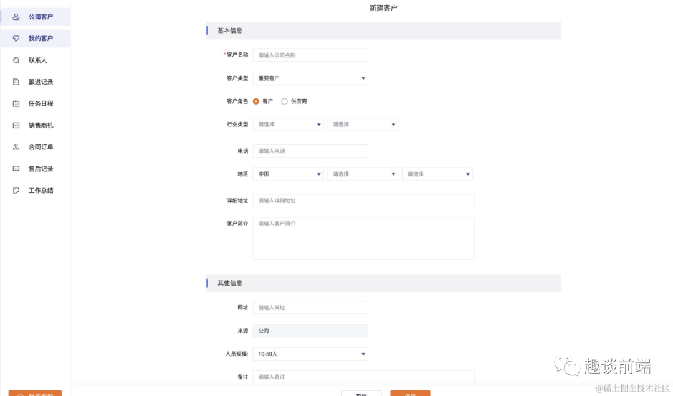
Task: Expand the second 行业类型 dropdown
Action: coord(363,125)
